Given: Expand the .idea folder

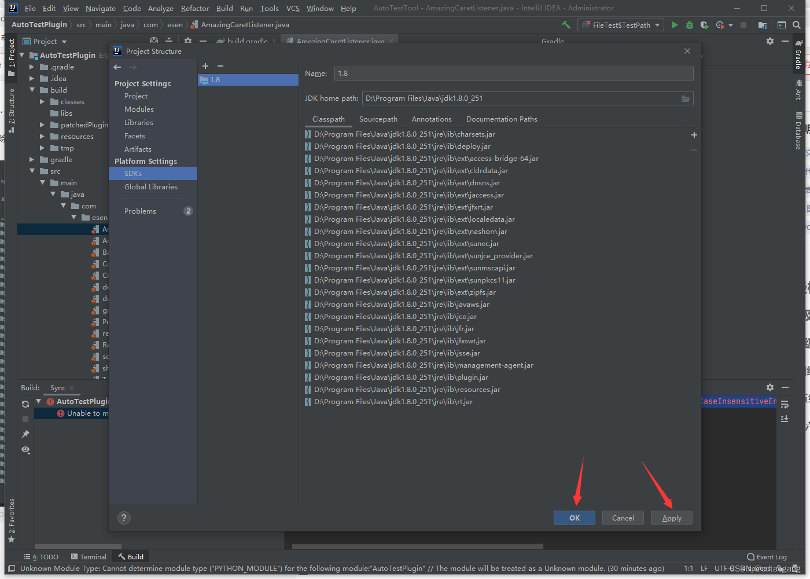Looking at the screenshot, I should point(32,79).
